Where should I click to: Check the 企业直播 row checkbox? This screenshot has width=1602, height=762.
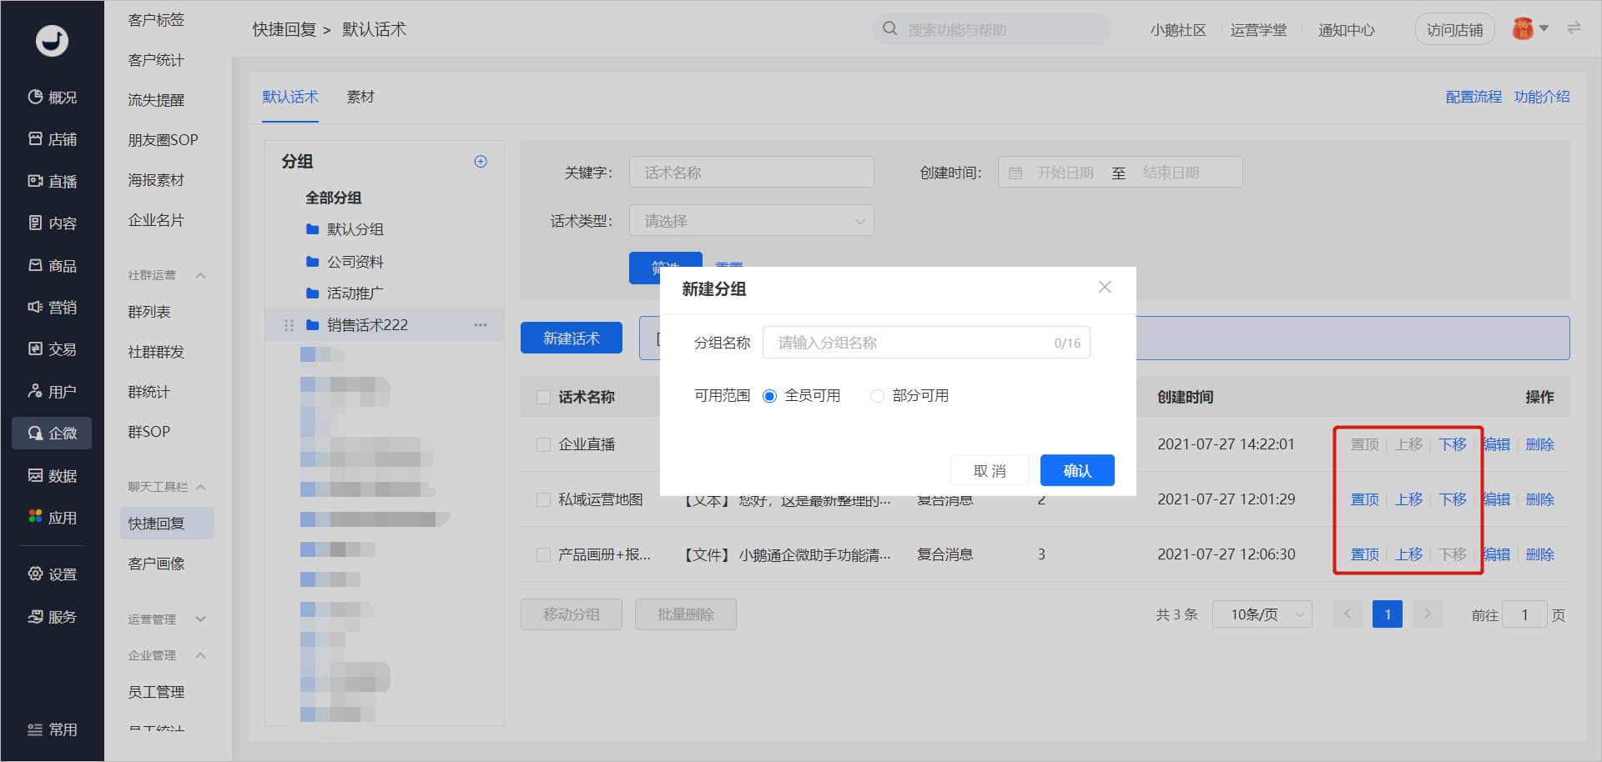pyautogui.click(x=543, y=444)
